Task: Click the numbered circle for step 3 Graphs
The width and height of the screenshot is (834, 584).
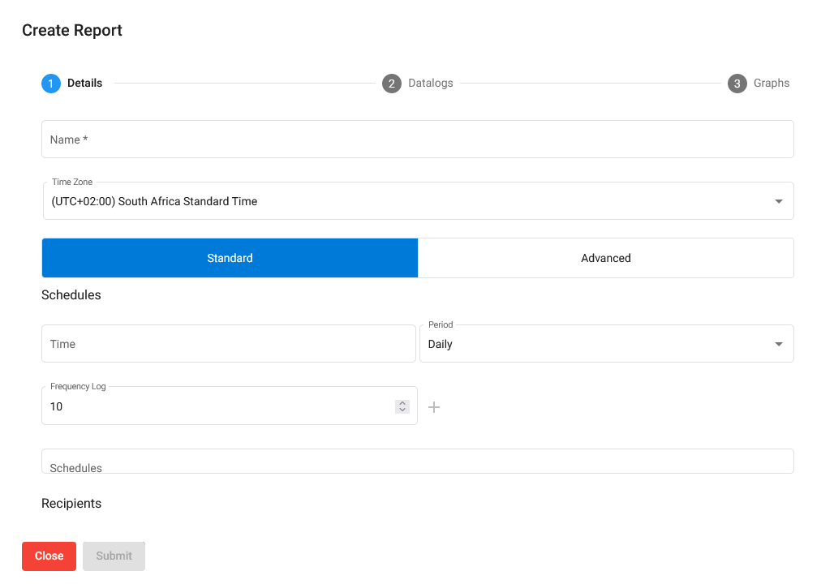Action: click(x=737, y=83)
